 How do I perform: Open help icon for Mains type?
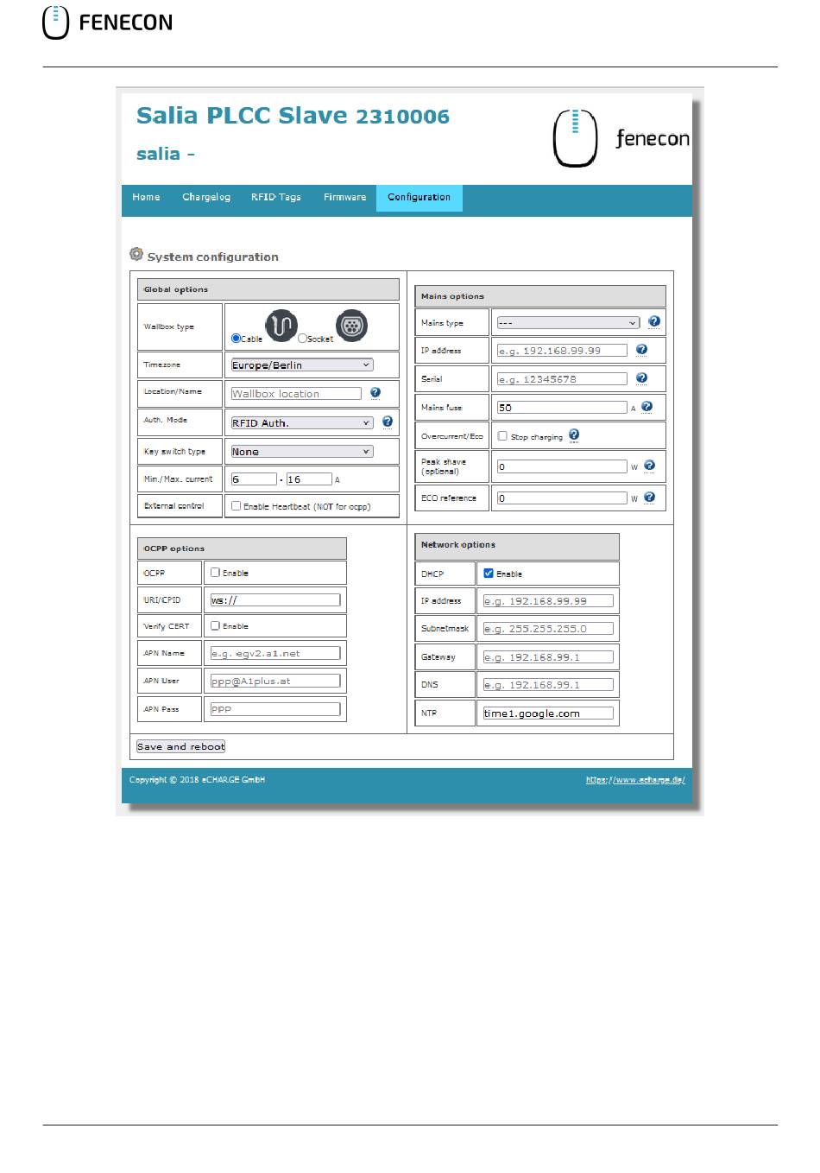653,321
